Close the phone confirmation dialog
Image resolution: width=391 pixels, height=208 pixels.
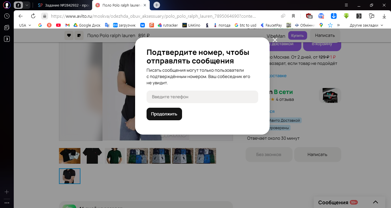275,40
